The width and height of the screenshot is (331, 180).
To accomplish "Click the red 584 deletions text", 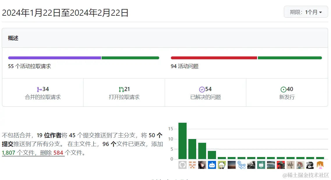I will (x=58, y=153).
